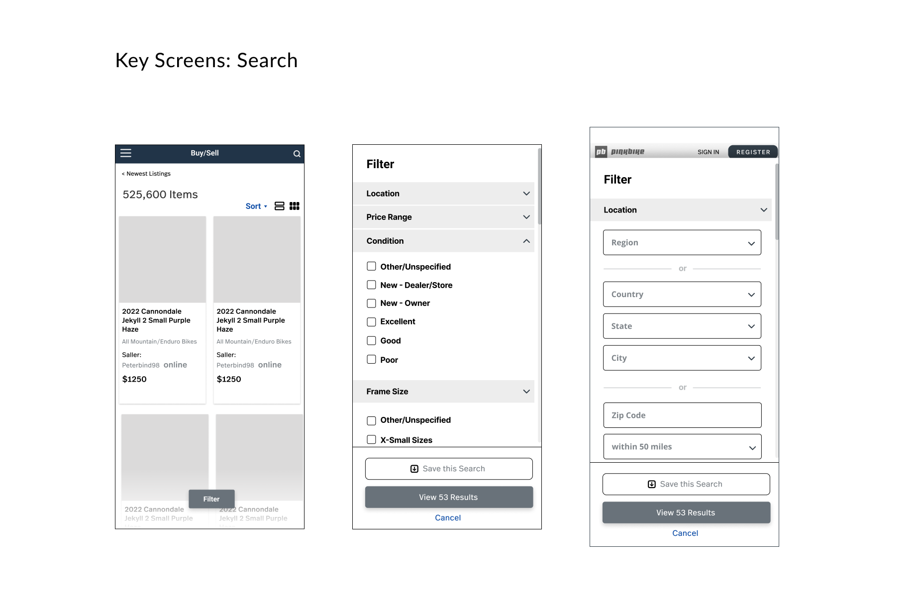Viewport: 921px width, 607px height.
Task: Open the hamburger menu in Buy/Sell header
Action: [126, 153]
